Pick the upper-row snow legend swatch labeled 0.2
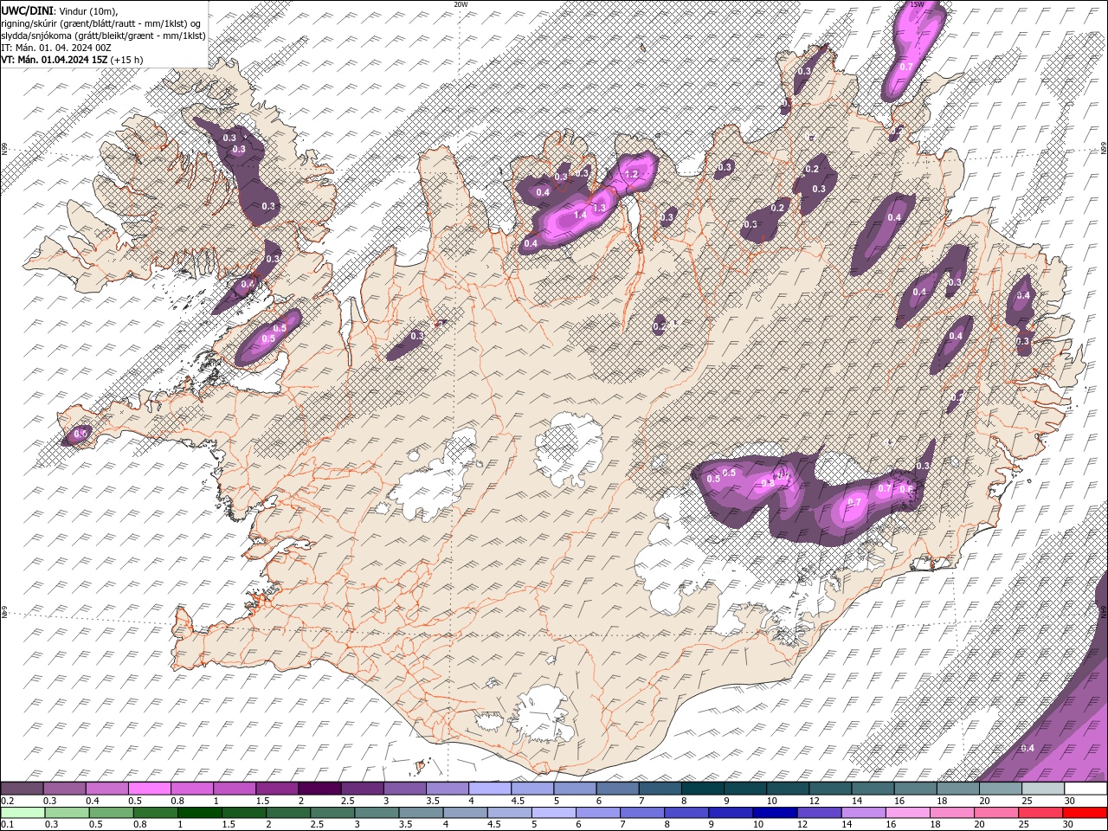The height and width of the screenshot is (831, 1108). coord(22,789)
